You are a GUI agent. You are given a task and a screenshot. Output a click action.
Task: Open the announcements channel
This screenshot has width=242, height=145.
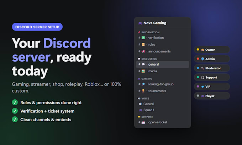[x=162, y=51]
